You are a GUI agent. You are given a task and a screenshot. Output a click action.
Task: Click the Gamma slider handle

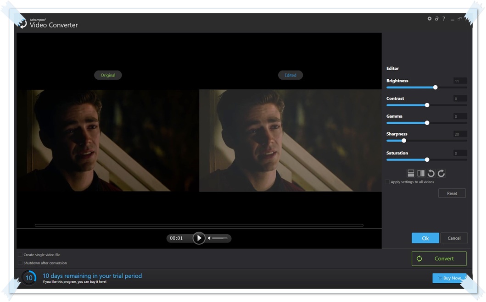pyautogui.click(x=427, y=123)
